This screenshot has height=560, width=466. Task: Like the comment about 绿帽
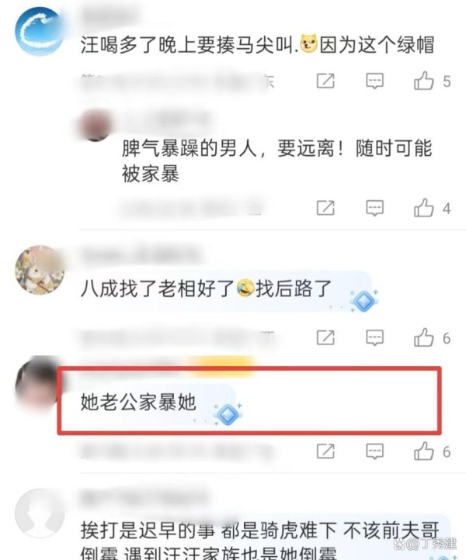point(423,81)
